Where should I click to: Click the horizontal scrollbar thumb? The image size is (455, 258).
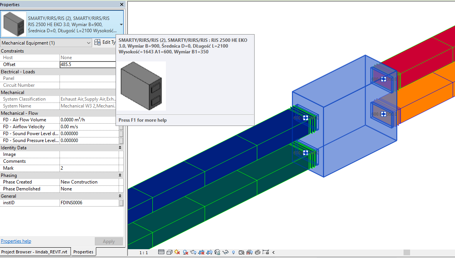[406, 252]
